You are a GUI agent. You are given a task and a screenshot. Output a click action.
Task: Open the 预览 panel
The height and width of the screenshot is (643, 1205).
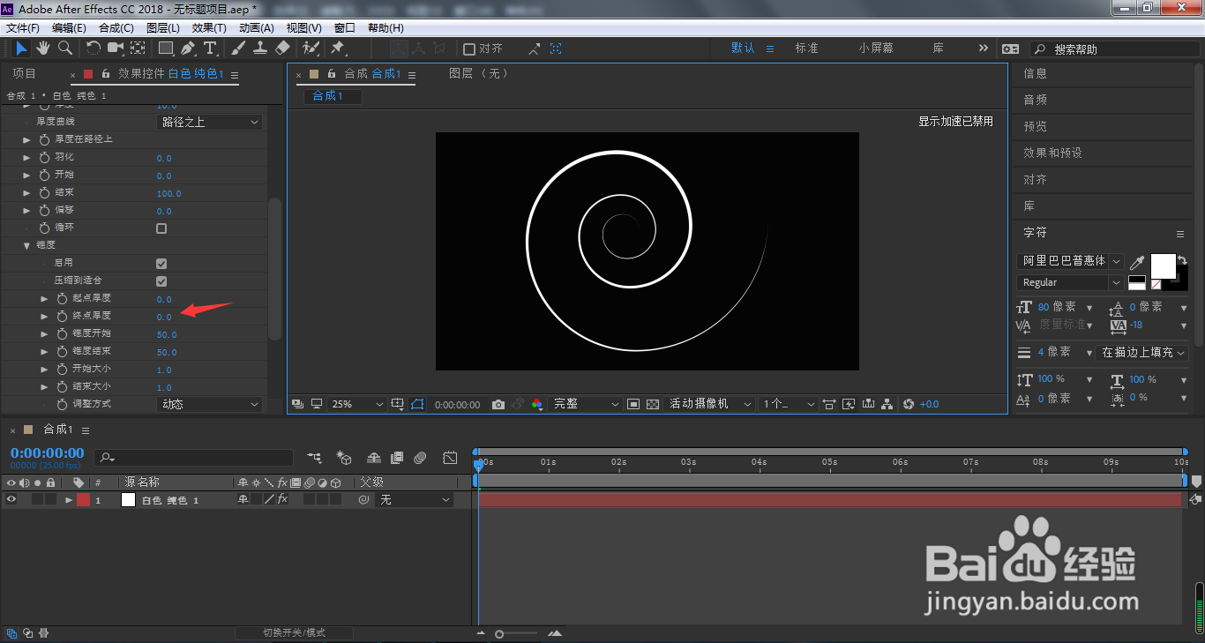point(1035,126)
